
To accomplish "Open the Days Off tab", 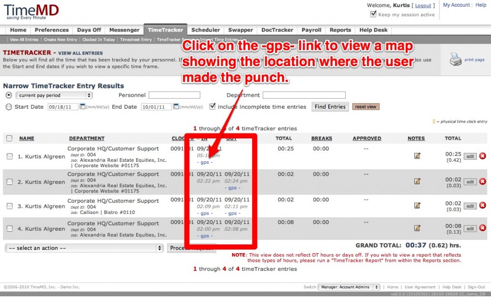I will 89,30.
